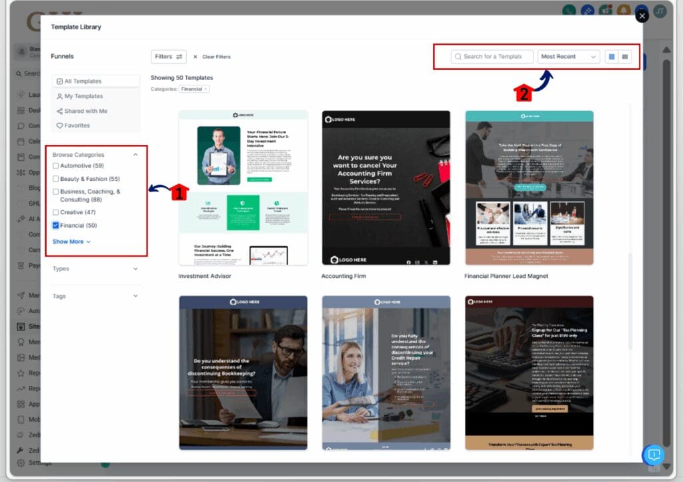This screenshot has width=683, height=482.
Task: Switch to the list view layout icon
Action: (624, 57)
